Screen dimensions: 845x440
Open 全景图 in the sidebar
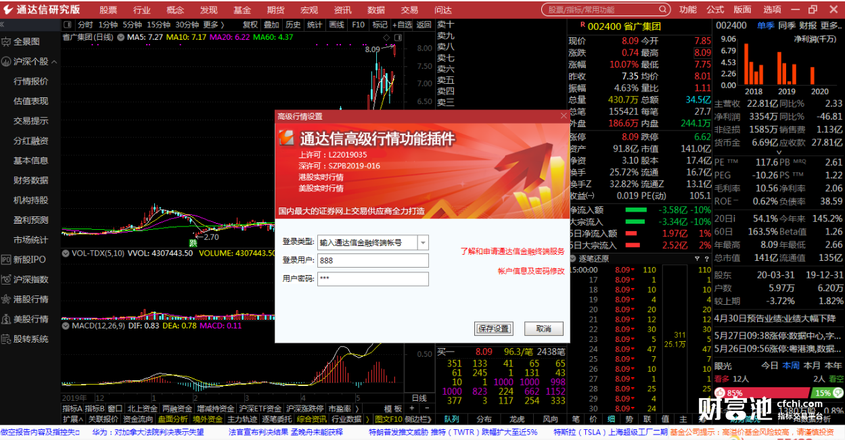pos(26,41)
